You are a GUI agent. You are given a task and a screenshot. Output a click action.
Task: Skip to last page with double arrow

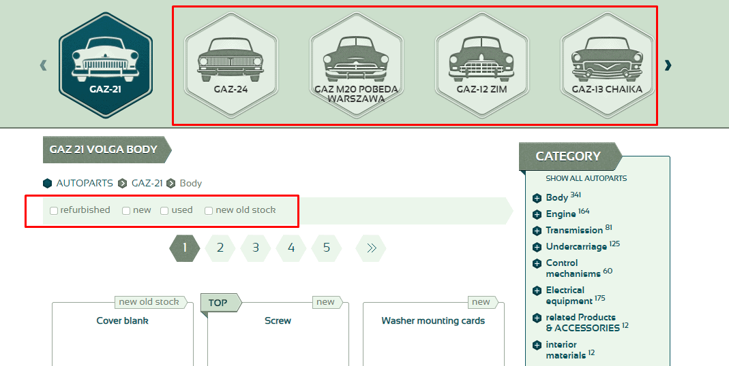tap(371, 248)
